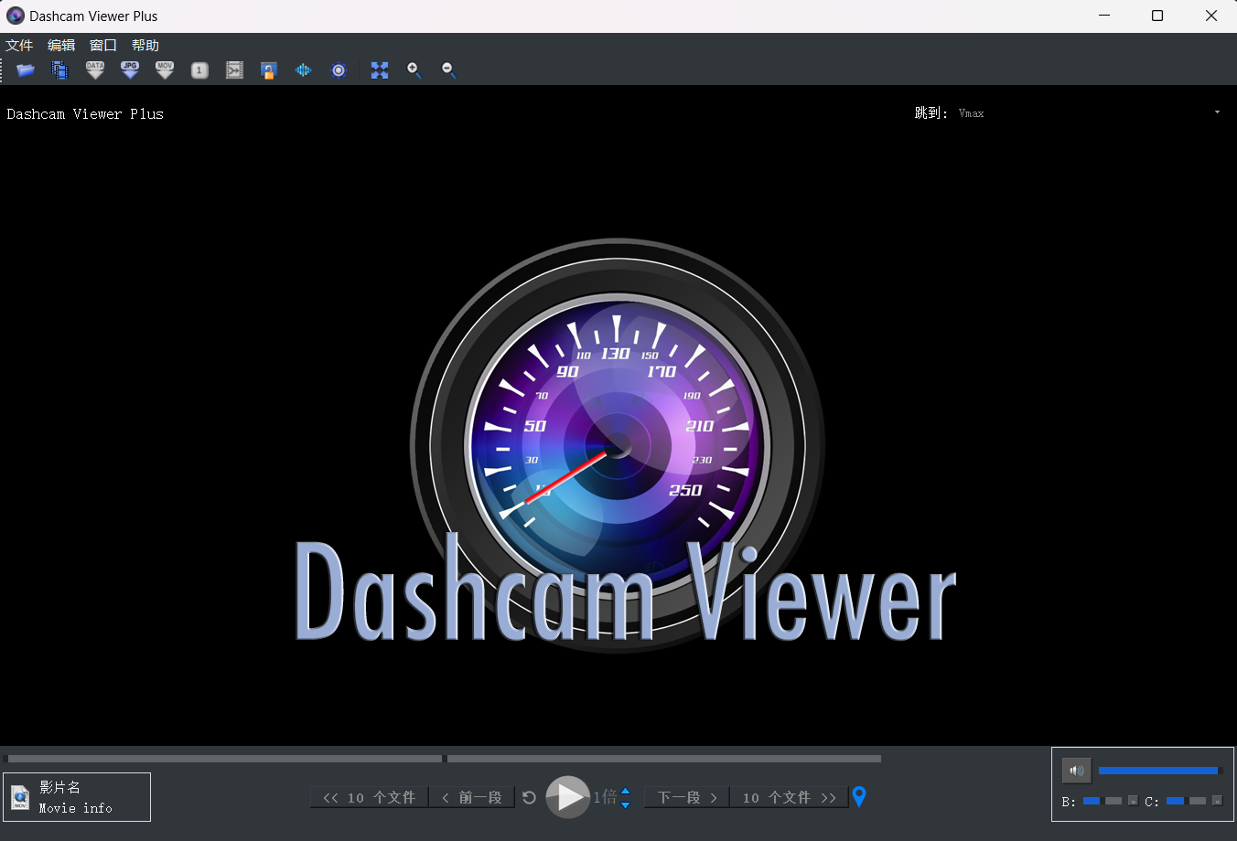Click the unlock padlock icon
Viewport: 1237px width, 841px height.
(268, 70)
